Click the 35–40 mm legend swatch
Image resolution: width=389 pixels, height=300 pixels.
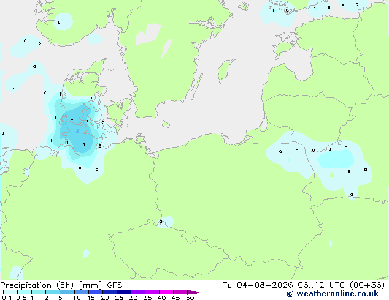[152, 292]
